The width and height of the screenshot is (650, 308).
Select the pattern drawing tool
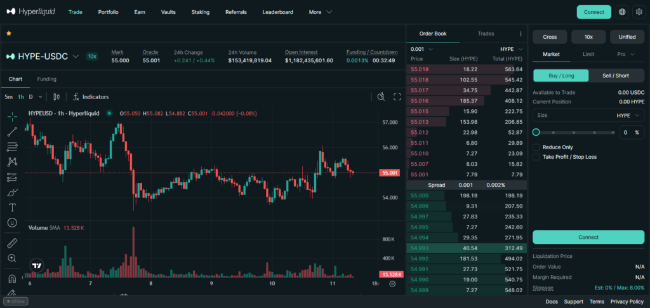(13, 162)
